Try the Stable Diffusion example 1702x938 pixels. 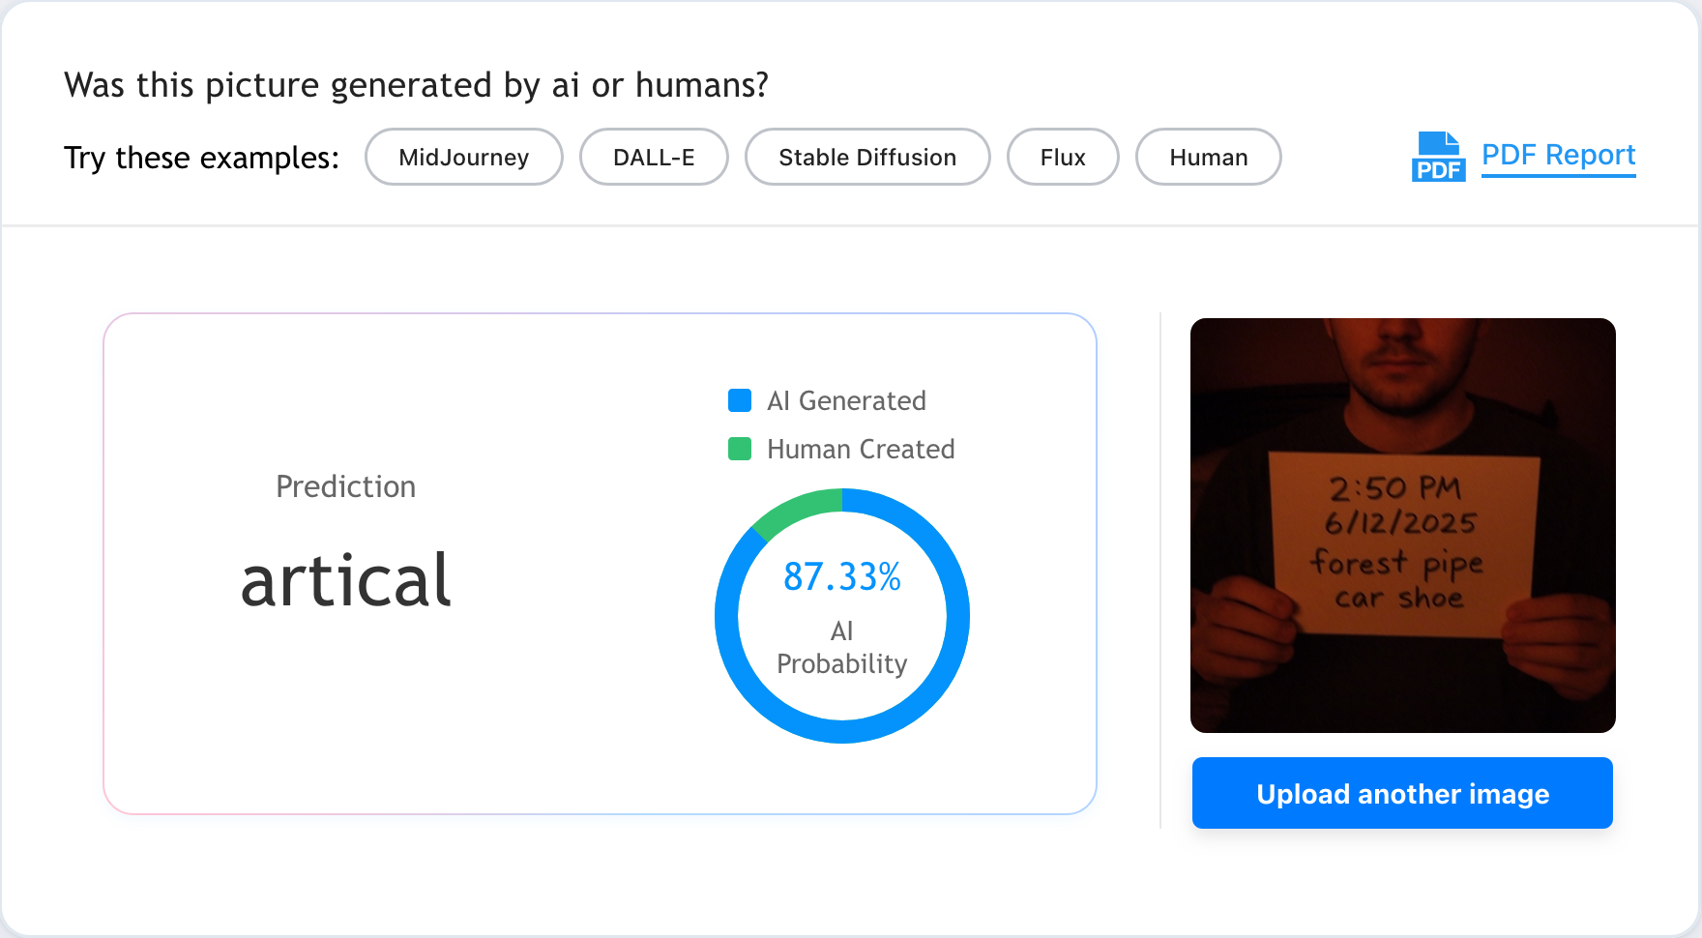(x=867, y=157)
